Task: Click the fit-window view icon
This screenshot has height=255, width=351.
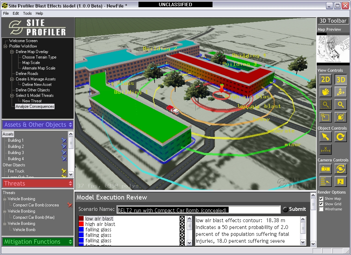Action: pos(325,117)
